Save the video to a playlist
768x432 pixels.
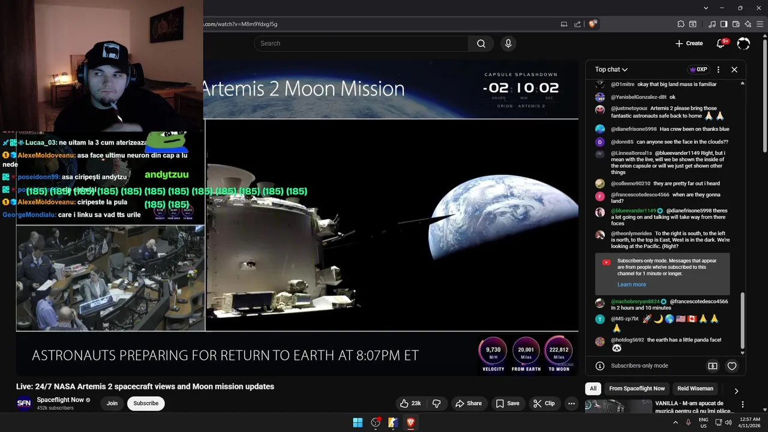click(x=508, y=403)
